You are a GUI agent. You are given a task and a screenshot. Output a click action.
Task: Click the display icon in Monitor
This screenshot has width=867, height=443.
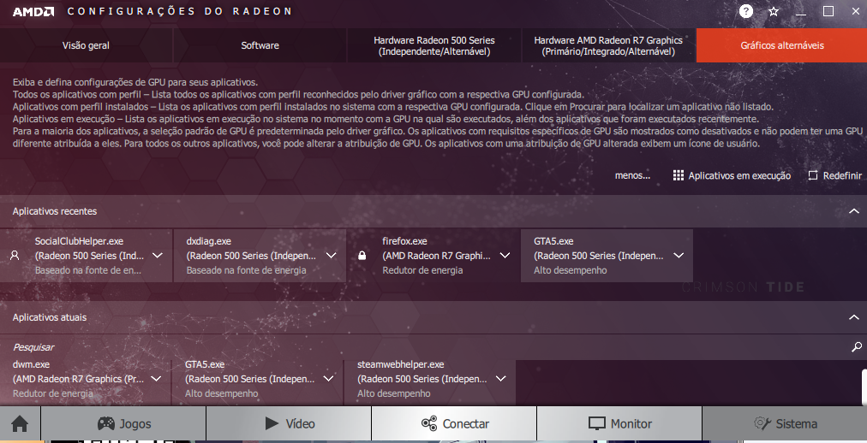(x=597, y=423)
